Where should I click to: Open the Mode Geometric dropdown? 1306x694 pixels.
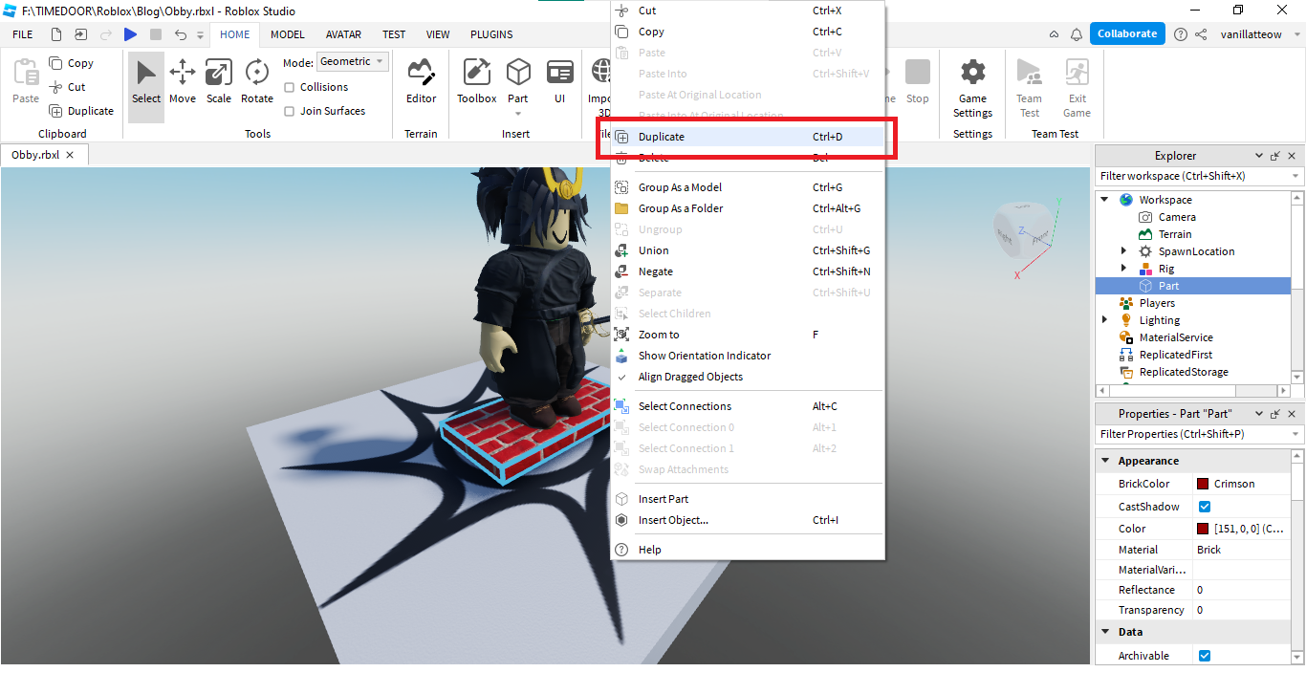(352, 61)
